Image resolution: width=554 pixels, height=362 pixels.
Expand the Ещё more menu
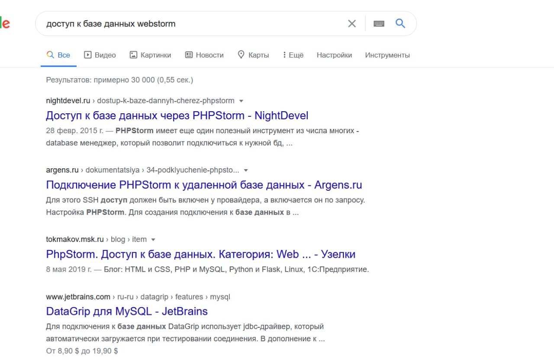[x=293, y=55]
